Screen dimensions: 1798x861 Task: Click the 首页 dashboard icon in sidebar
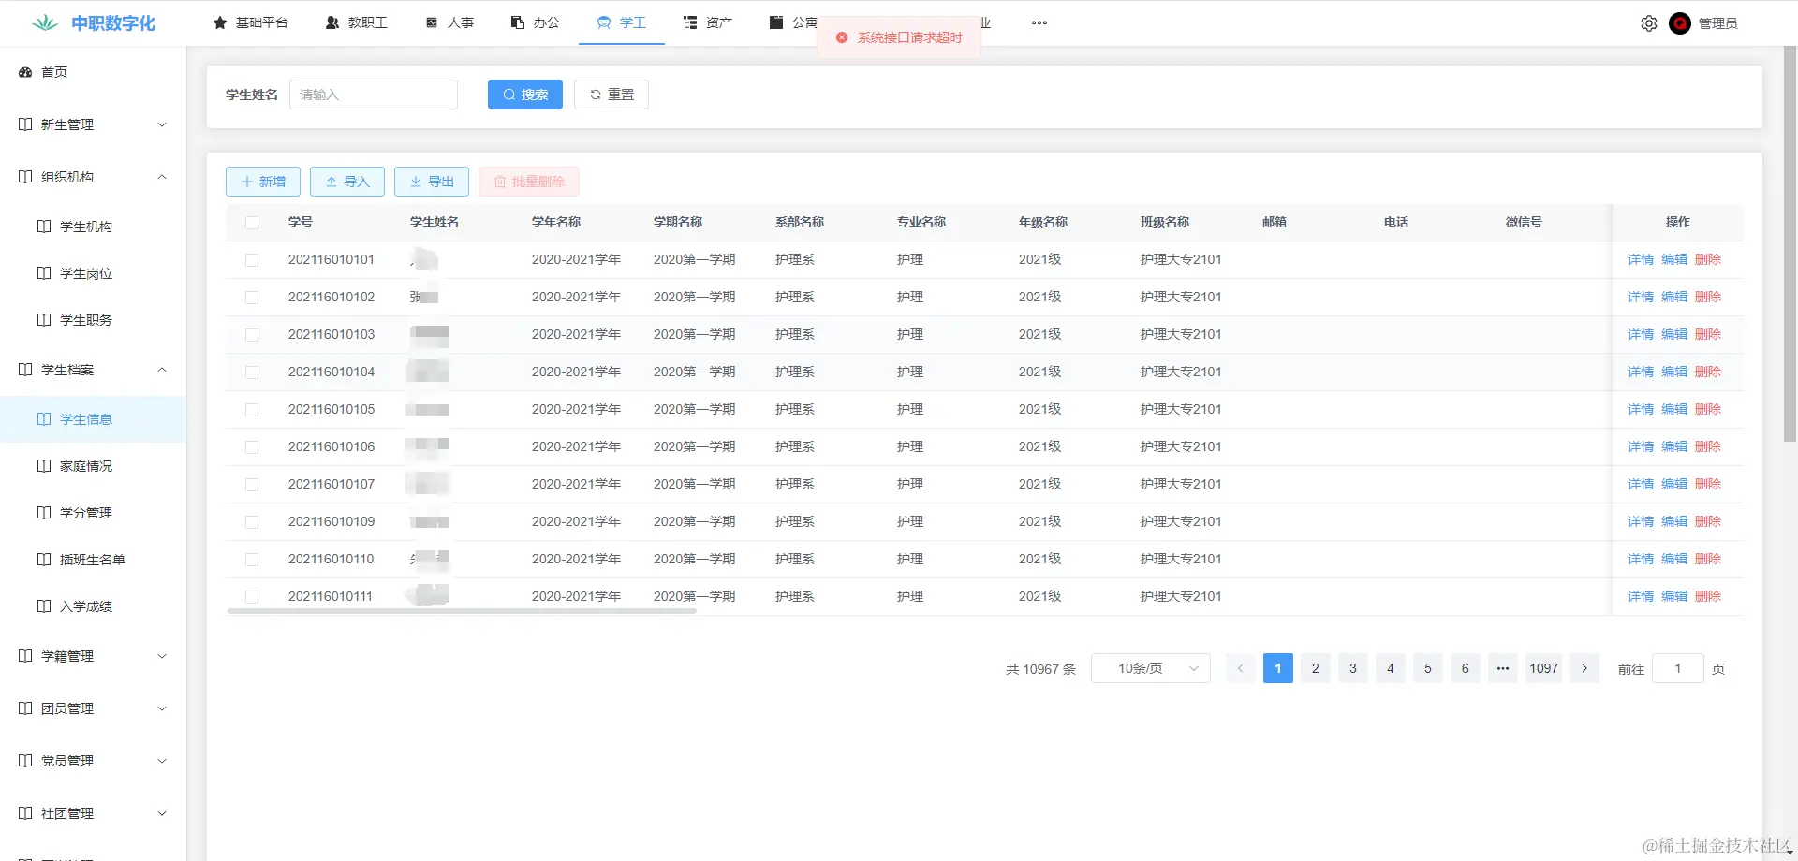pos(25,72)
